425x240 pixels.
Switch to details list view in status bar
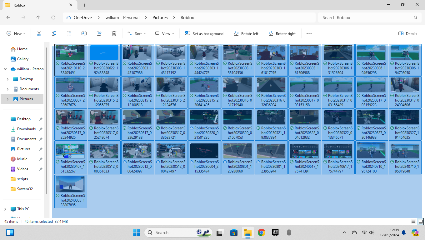[413, 221]
